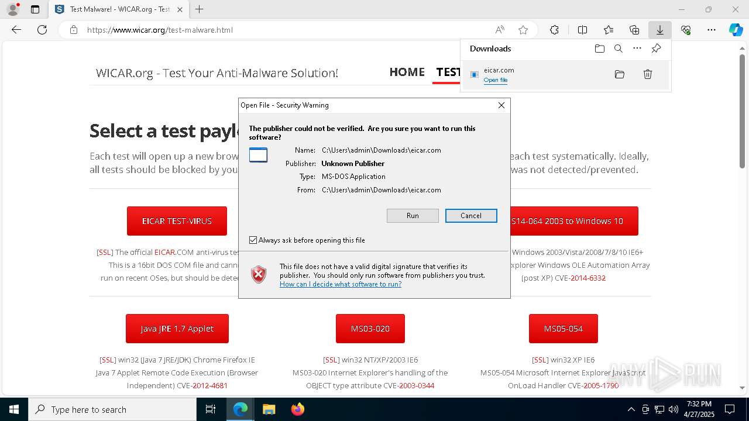Image resolution: width=749 pixels, height=421 pixels.
Task: Add page to favorites star icon
Action: click(x=523, y=30)
